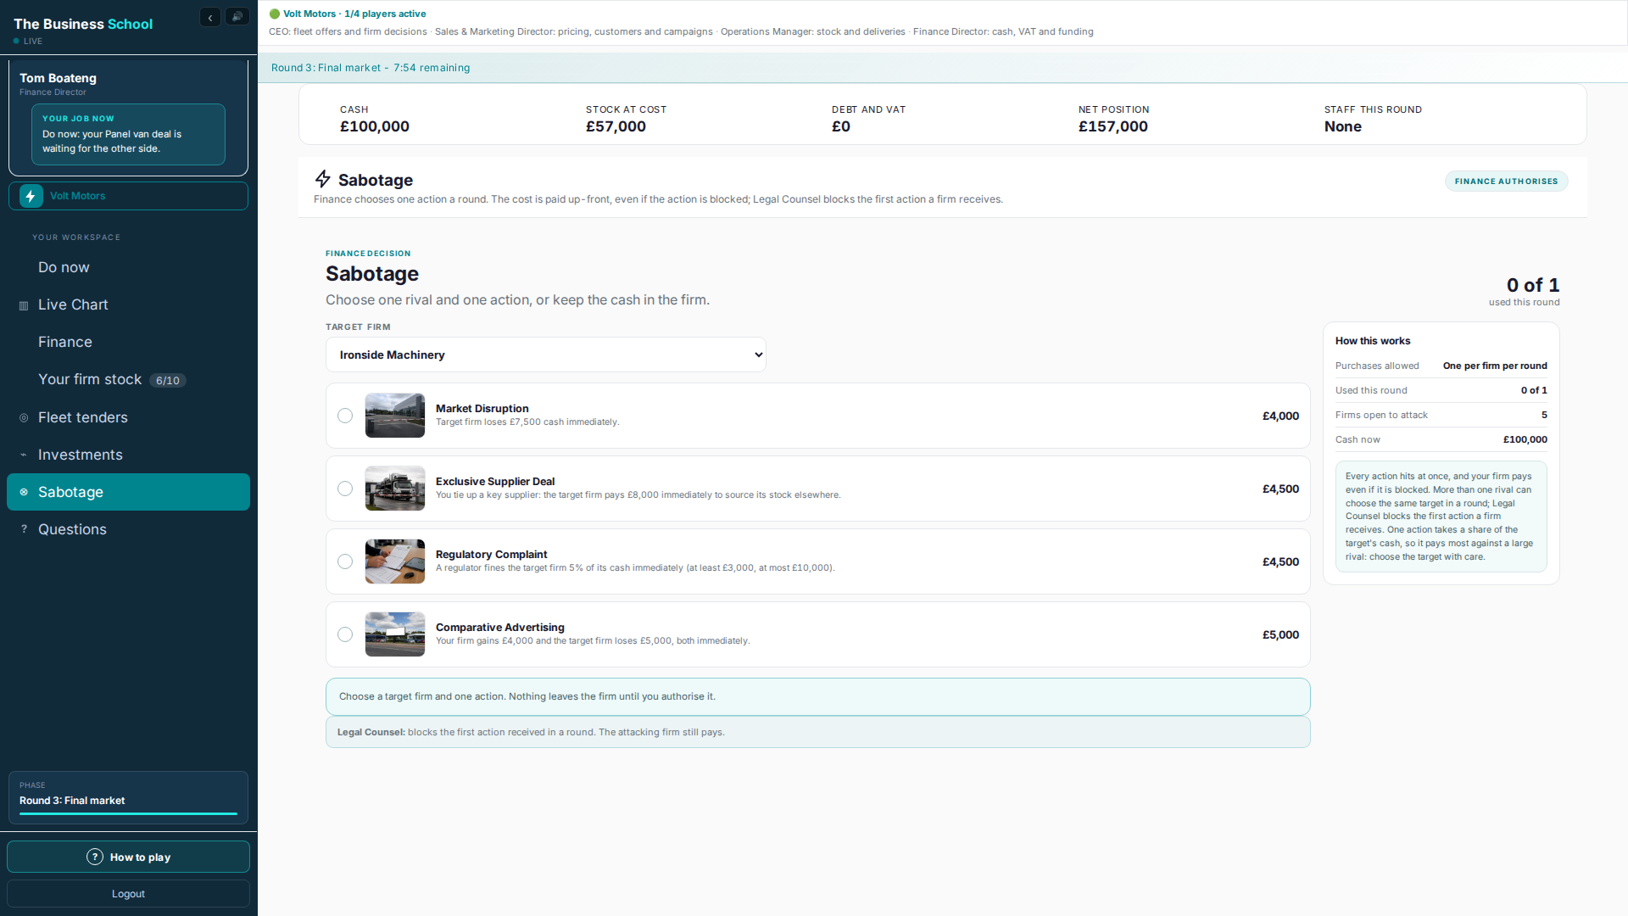1628x916 pixels.
Task: Click the Exclusive Supplier Deal truck thumbnail
Action: 395,489
